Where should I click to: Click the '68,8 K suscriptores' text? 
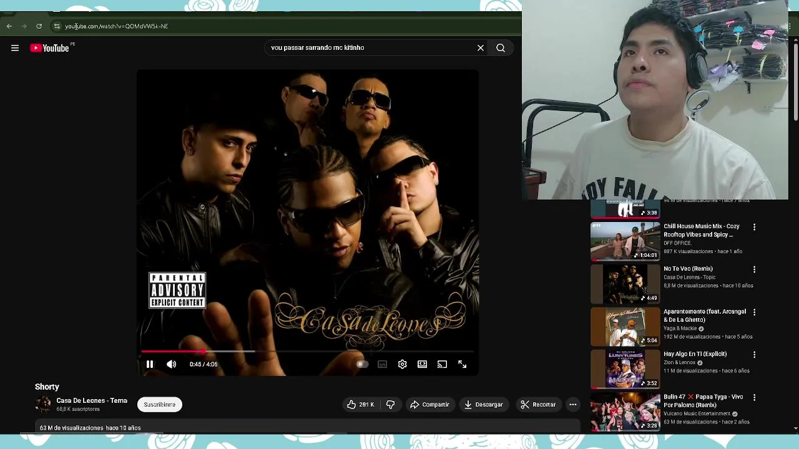78,409
